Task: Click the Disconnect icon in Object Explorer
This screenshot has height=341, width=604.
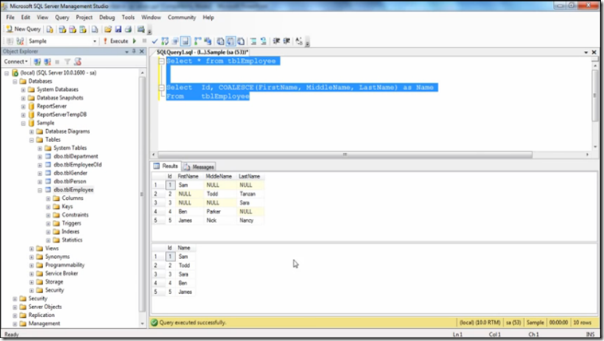Action: tap(47, 61)
